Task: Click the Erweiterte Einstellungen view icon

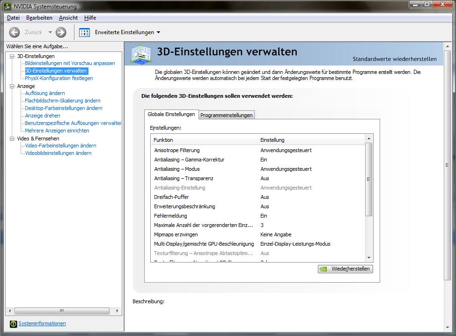Action: [84, 32]
